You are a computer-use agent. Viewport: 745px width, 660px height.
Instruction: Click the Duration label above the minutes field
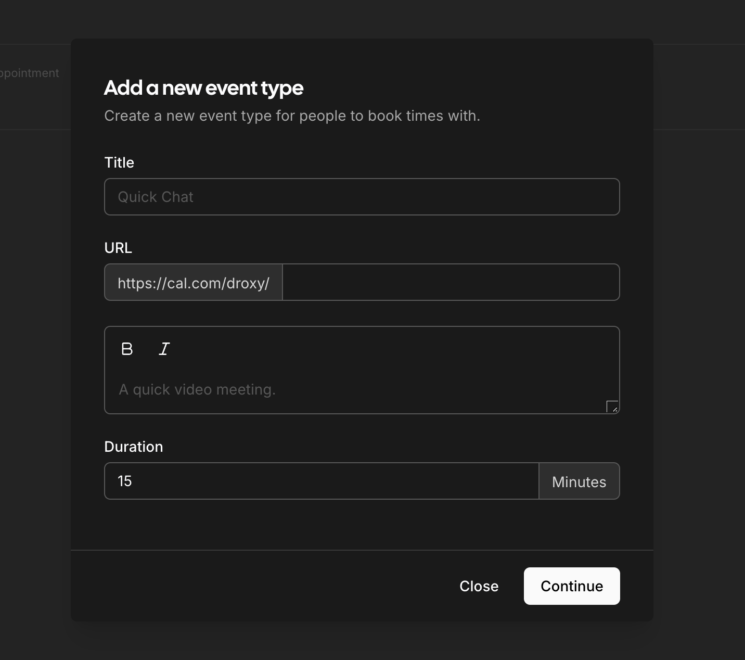[x=133, y=447]
